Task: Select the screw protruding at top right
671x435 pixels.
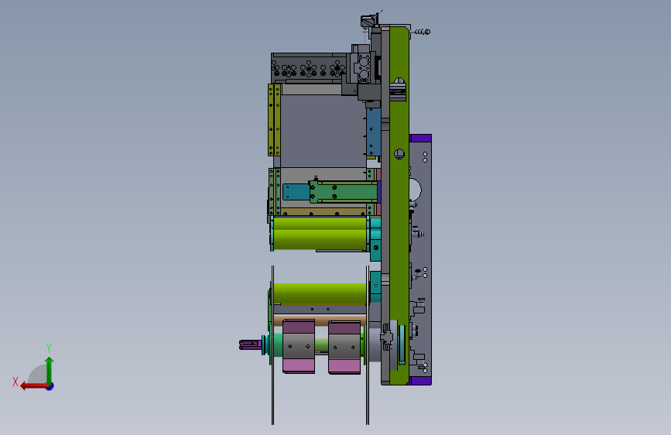Action: click(422, 32)
